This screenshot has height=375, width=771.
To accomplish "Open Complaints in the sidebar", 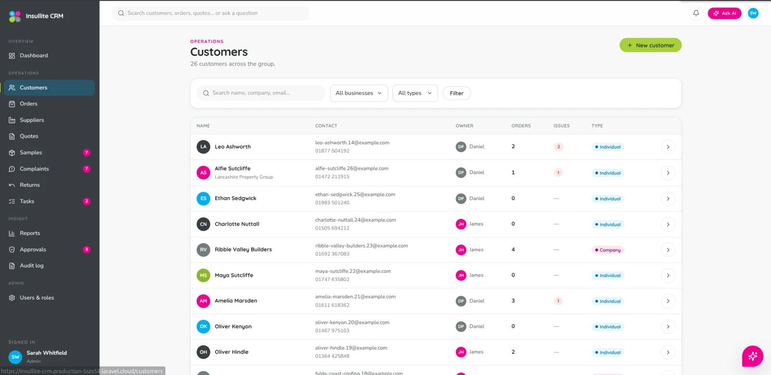I will coord(49,169).
